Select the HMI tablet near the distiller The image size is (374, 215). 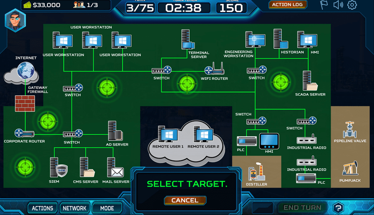[x=269, y=141]
